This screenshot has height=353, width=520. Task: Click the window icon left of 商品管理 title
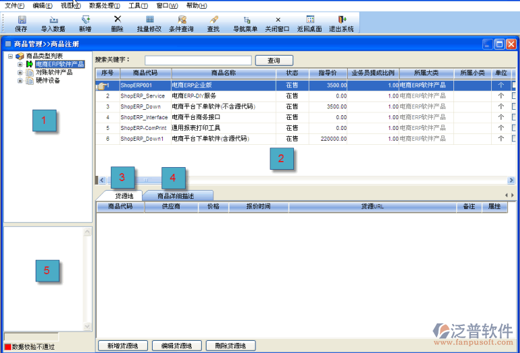pyautogui.click(x=8, y=44)
